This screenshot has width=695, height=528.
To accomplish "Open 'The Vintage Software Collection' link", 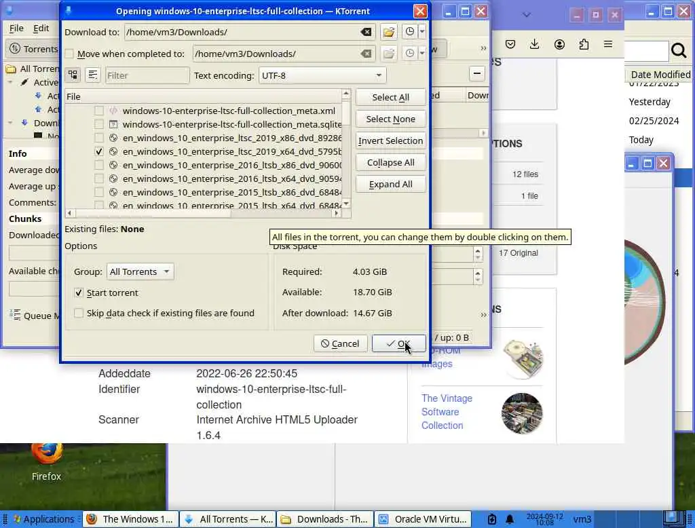I will tap(447, 412).
